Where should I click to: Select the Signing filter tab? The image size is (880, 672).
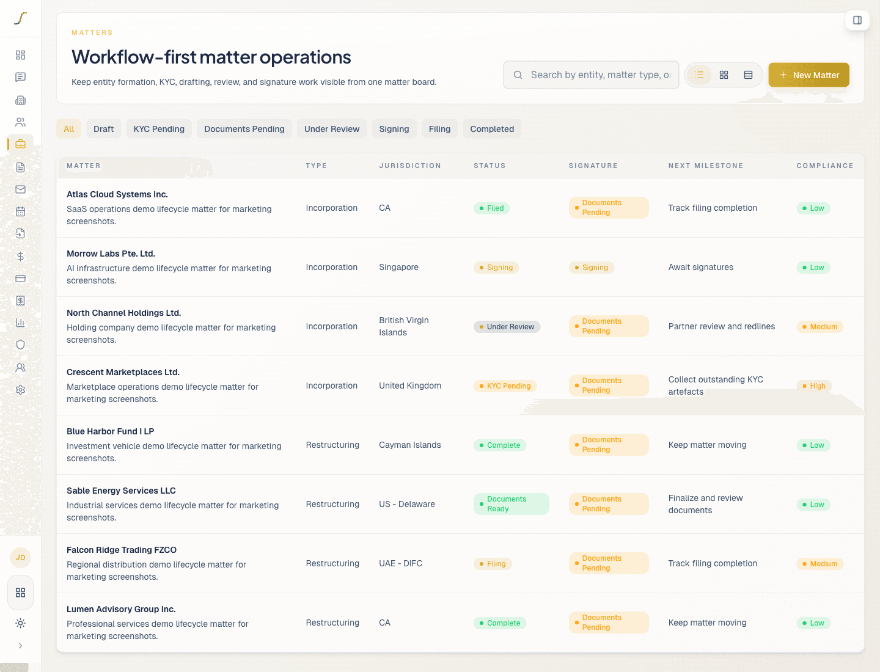[x=394, y=129]
